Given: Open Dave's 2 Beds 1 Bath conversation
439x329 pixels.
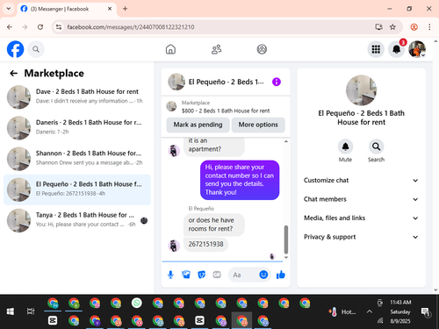Looking at the screenshot, I should [77, 97].
